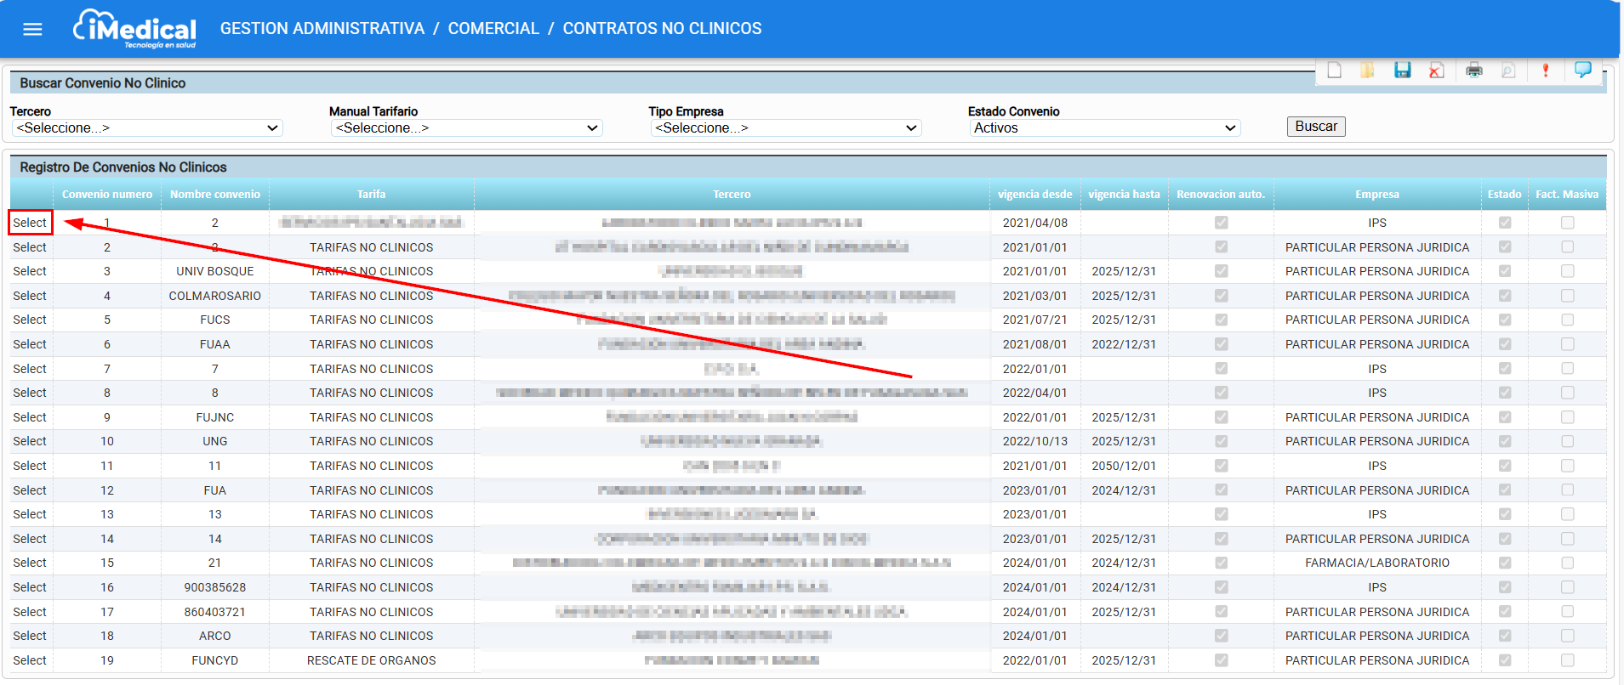Click the Registro De Convenios No Clinicos heading
1624x685 pixels.
[123, 167]
